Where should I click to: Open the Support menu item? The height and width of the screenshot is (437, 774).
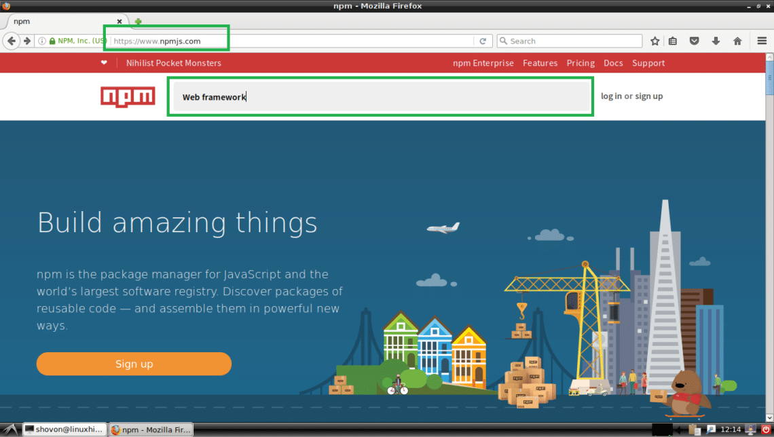(x=648, y=63)
